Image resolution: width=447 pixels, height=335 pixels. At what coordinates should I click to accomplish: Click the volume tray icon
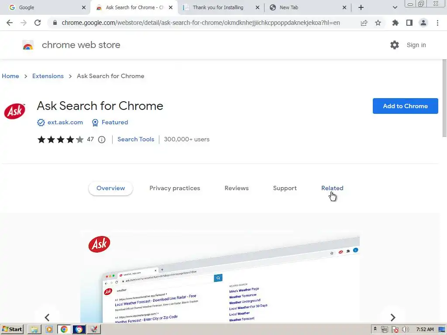pyautogui.click(x=405, y=329)
